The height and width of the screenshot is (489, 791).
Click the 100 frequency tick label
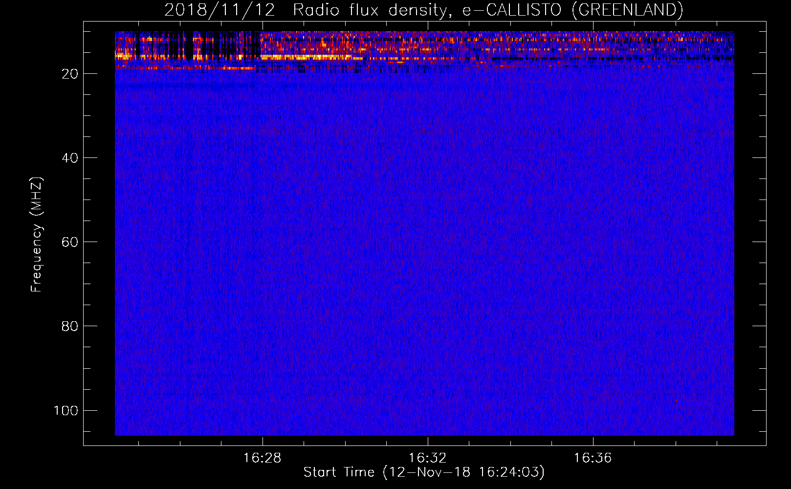click(66, 410)
